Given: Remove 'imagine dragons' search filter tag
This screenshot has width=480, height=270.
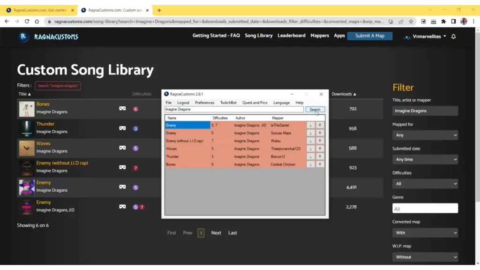Looking at the screenshot, I should 58,86.
